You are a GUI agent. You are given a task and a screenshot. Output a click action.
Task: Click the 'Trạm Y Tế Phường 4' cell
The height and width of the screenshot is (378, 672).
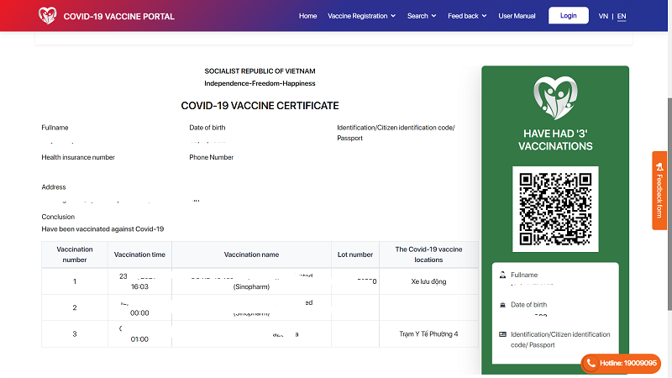(x=428, y=333)
